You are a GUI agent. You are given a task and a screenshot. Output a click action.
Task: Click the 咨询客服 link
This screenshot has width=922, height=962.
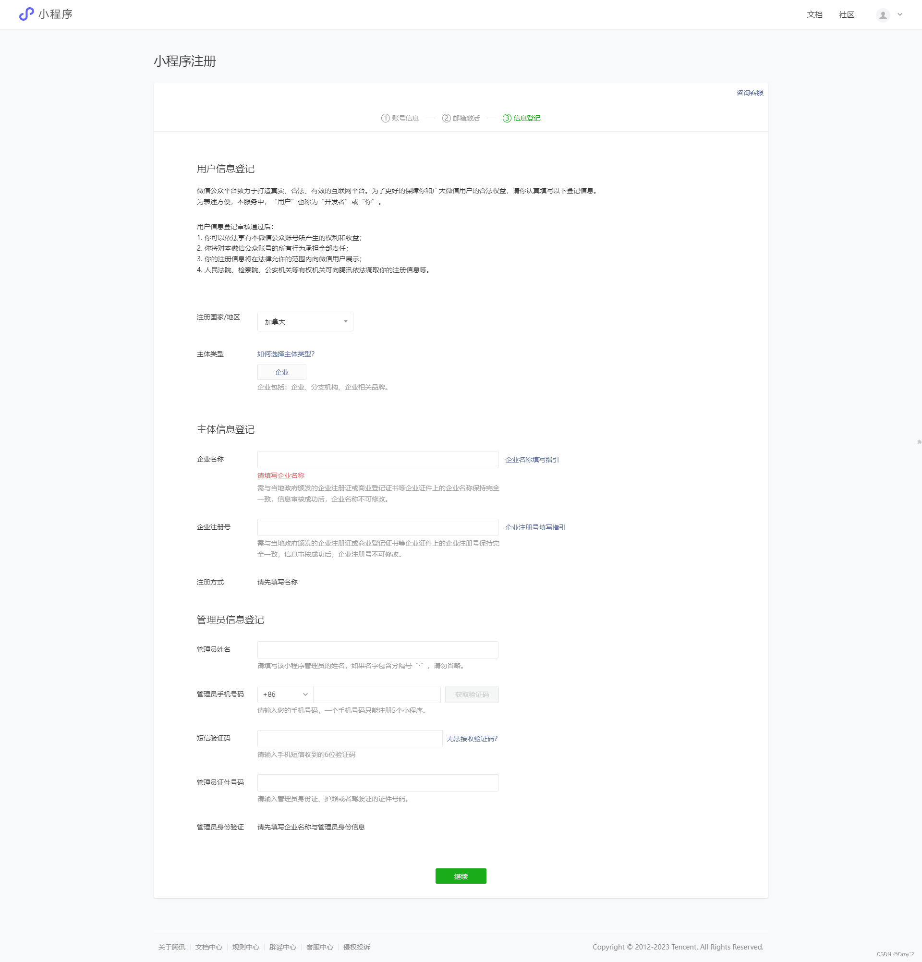(750, 93)
